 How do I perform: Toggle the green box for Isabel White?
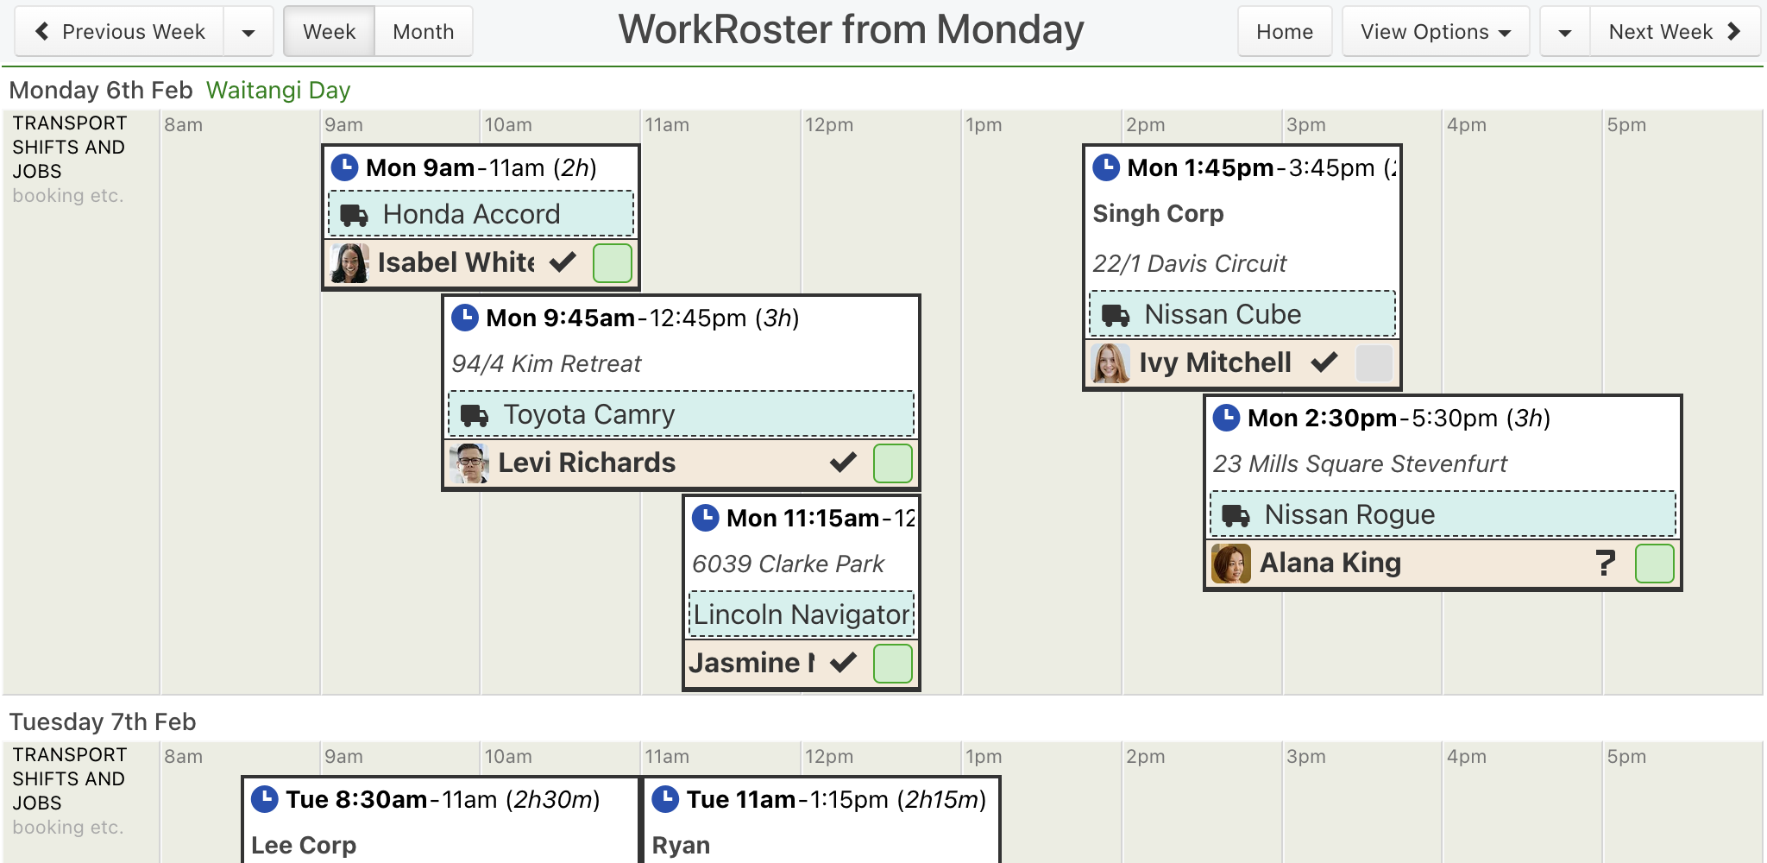[x=613, y=263]
